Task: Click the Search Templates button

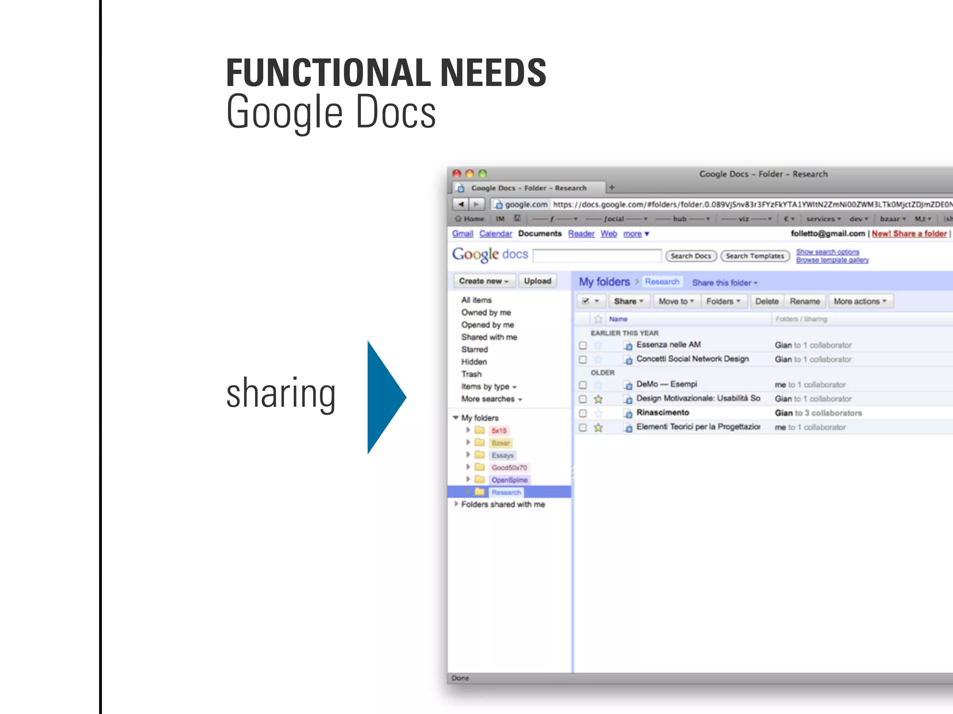Action: click(755, 256)
